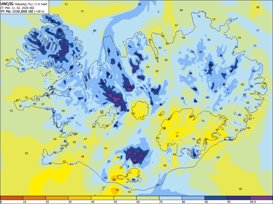Select the bright yellow 40–50 legend swatch
This screenshot has width=273, height=204.
pyautogui.click(x=102, y=198)
